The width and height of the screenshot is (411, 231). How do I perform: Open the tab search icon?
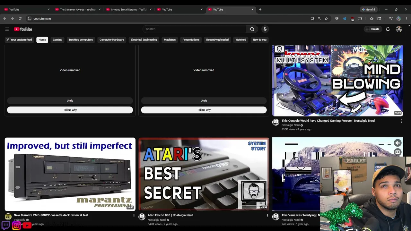pos(379,19)
